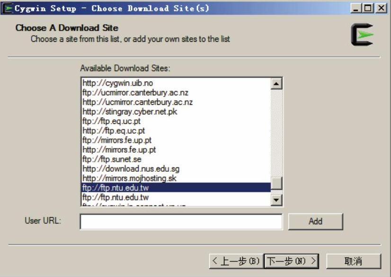The image size is (391, 277).
Task: Click the Add button
Action: 315,222
